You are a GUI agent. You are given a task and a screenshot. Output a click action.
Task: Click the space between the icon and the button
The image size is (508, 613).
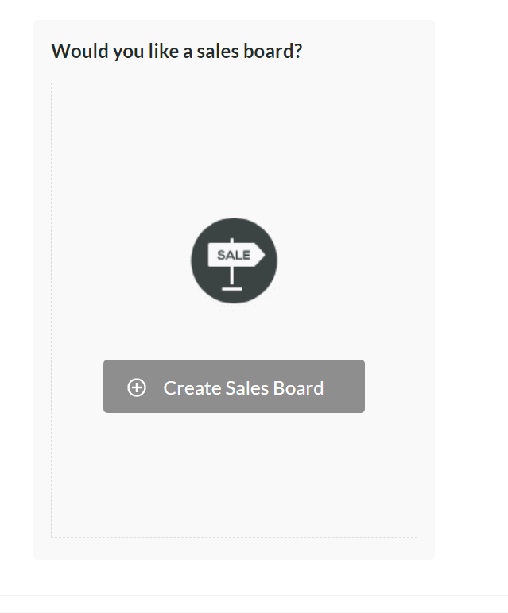pos(234,332)
